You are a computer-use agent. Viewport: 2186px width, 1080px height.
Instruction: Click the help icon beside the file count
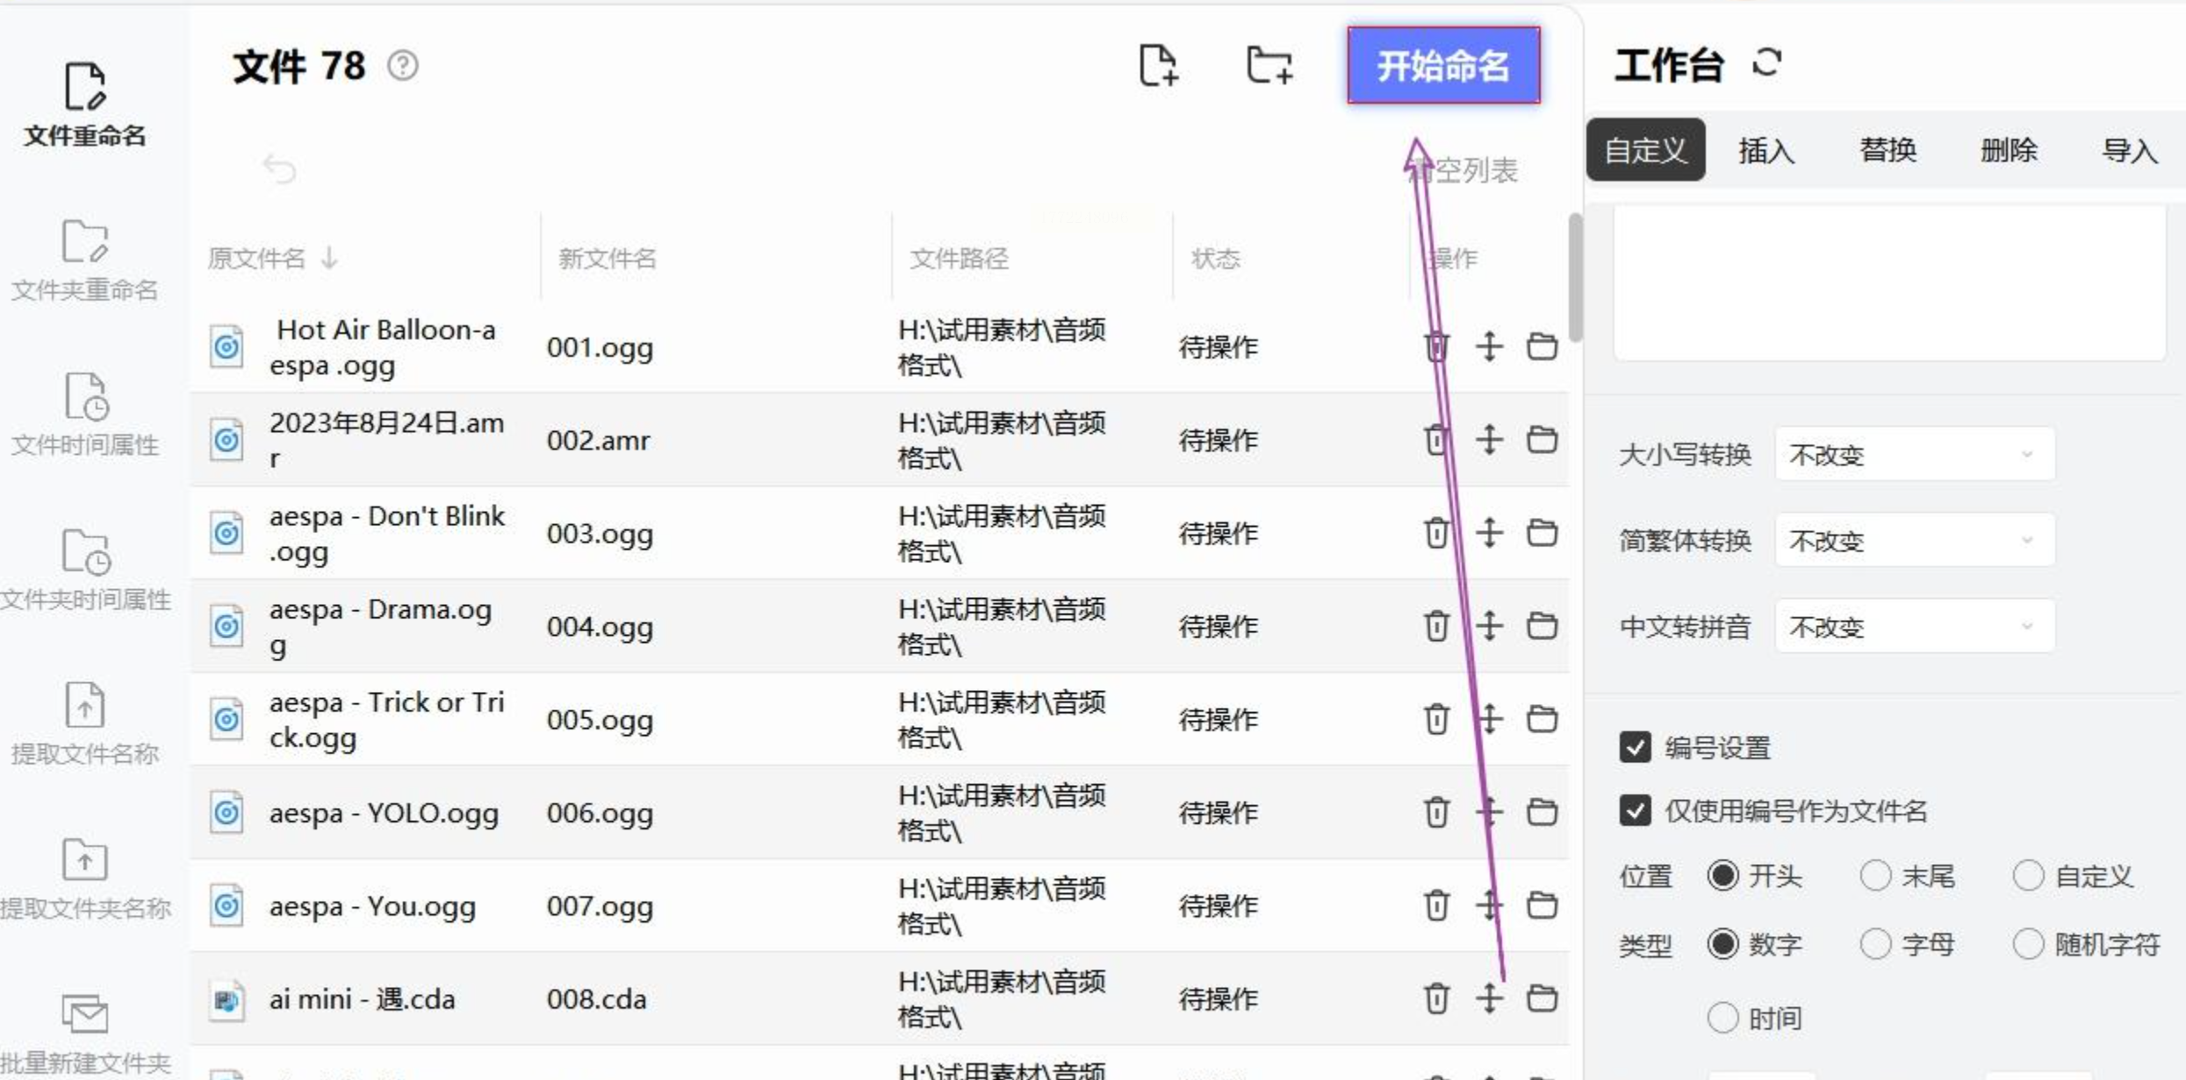click(403, 66)
